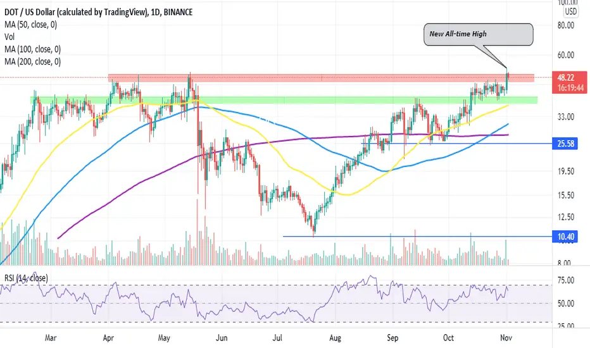The width and height of the screenshot is (590, 348).
Task: Click the 75.00 RSI axis label
Action: coord(566,280)
